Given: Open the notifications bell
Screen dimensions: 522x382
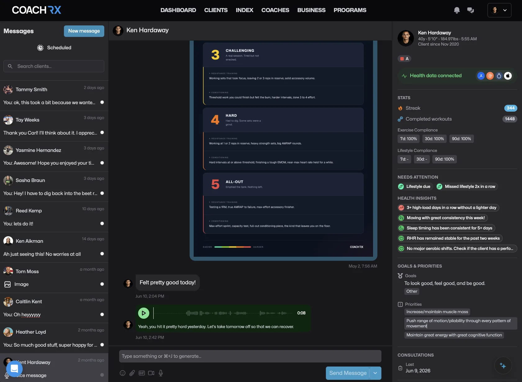Looking at the screenshot, I should pyautogui.click(x=457, y=10).
